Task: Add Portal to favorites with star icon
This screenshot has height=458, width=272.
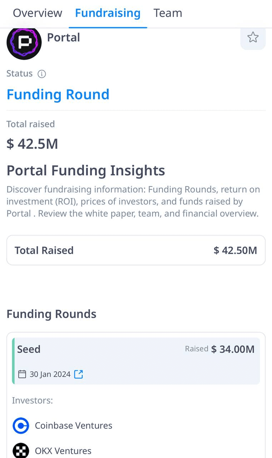Action: (x=253, y=37)
